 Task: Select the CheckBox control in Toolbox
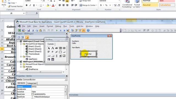[x=49, y=52]
